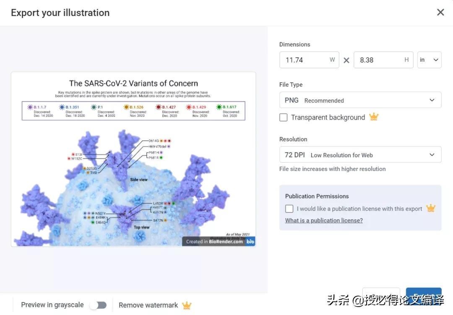Click the crown icon beside Transparent background
453x315 pixels.
(374, 117)
